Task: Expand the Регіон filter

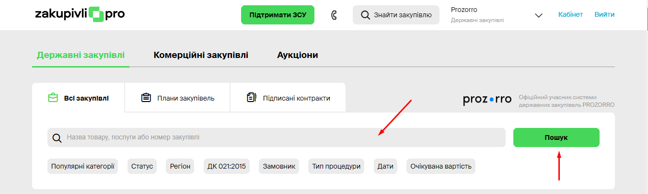Action: 180,166
